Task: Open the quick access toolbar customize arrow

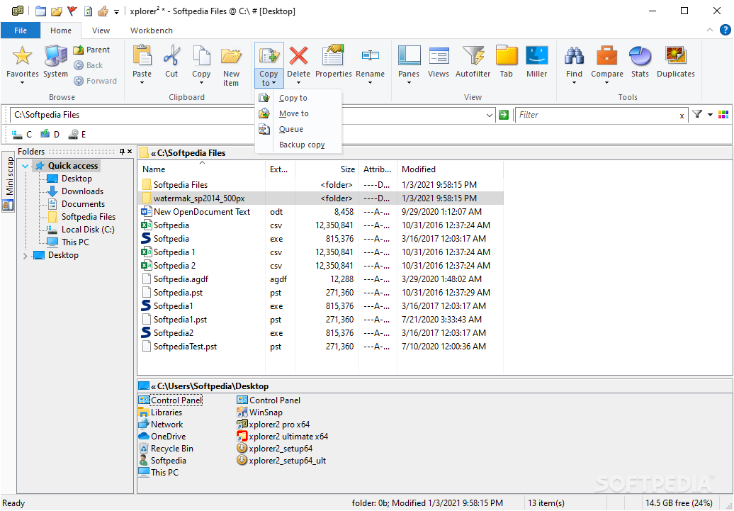Action: [x=117, y=11]
